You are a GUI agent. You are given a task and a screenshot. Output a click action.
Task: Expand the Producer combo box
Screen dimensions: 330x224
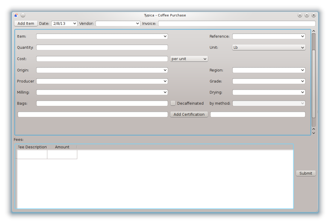(102, 81)
